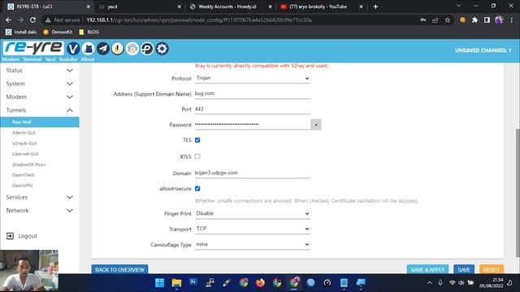Open the Chrome profile avatar
Image resolution: width=520 pixels, height=292 pixels.
pyautogui.click(x=499, y=19)
